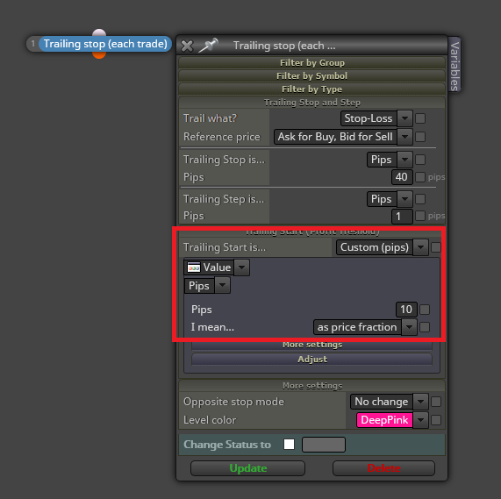The height and width of the screenshot is (499, 501).
Task: Open the Pips unit dropdown under Value
Action: tap(207, 285)
